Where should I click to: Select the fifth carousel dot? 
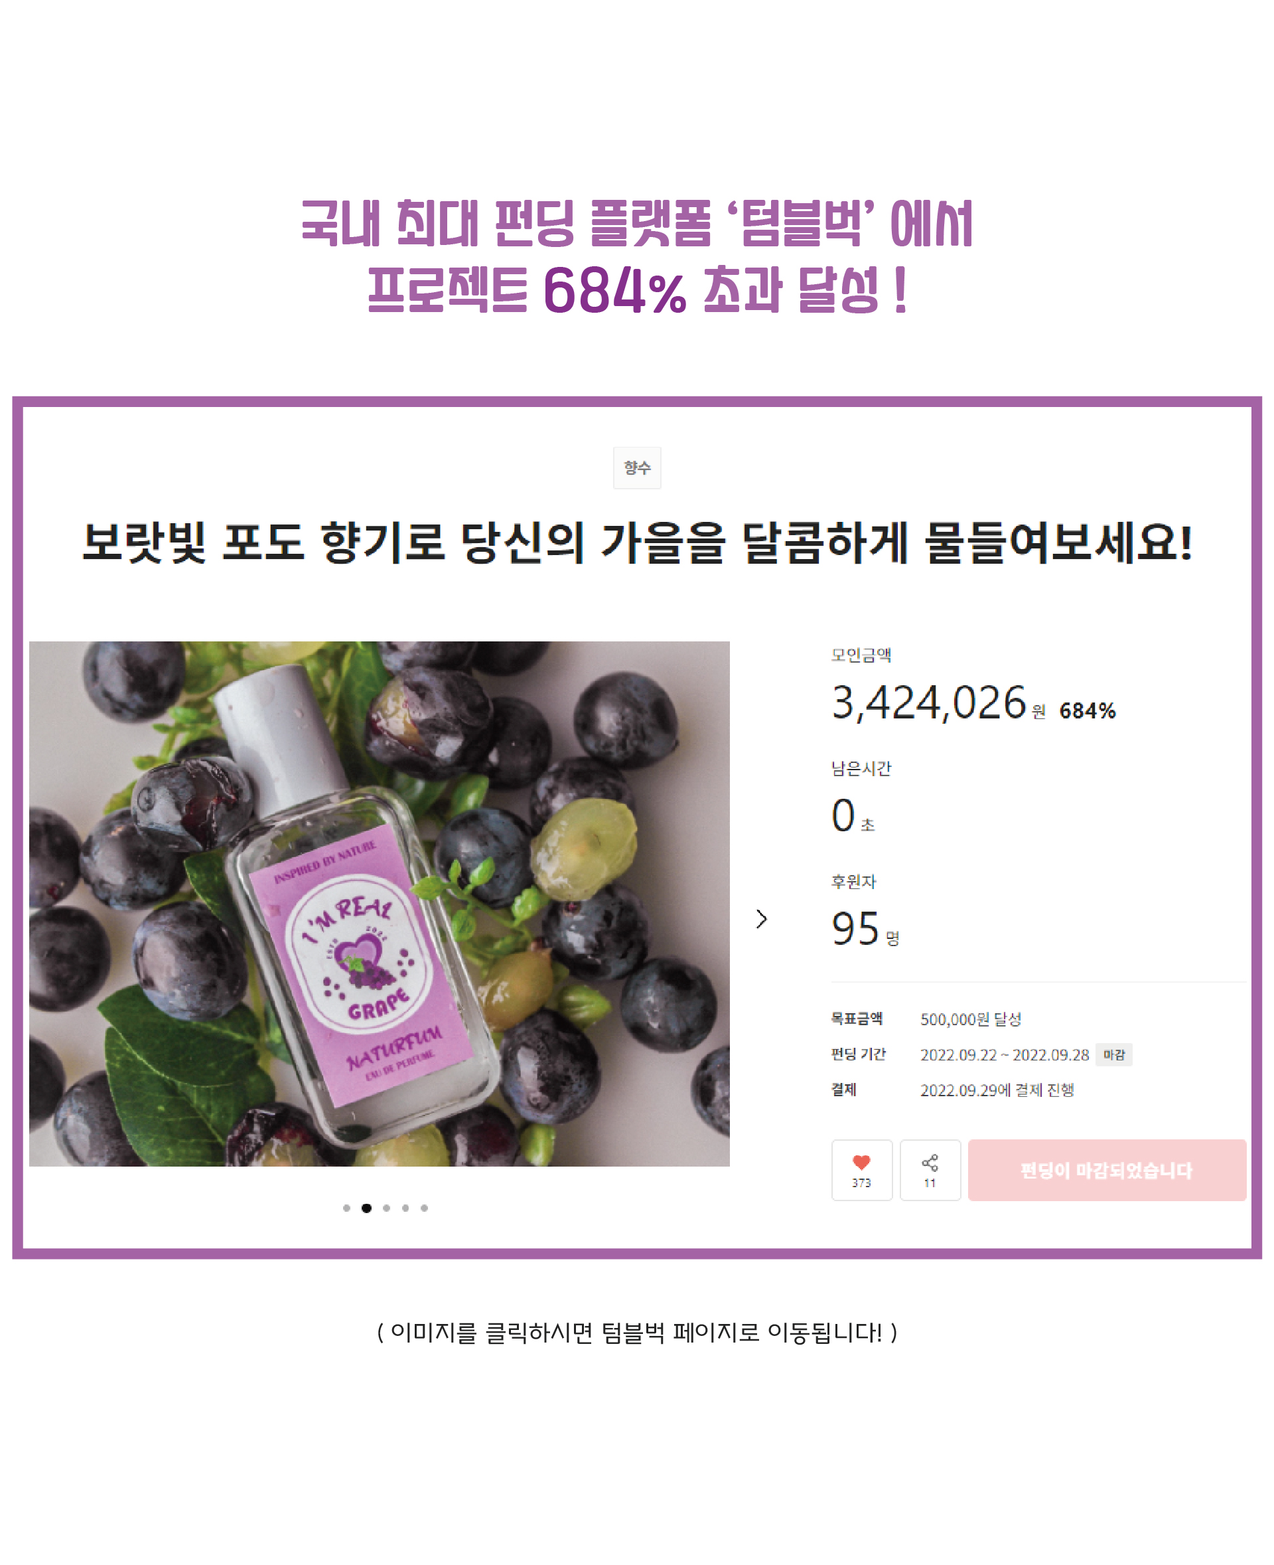coord(424,1208)
